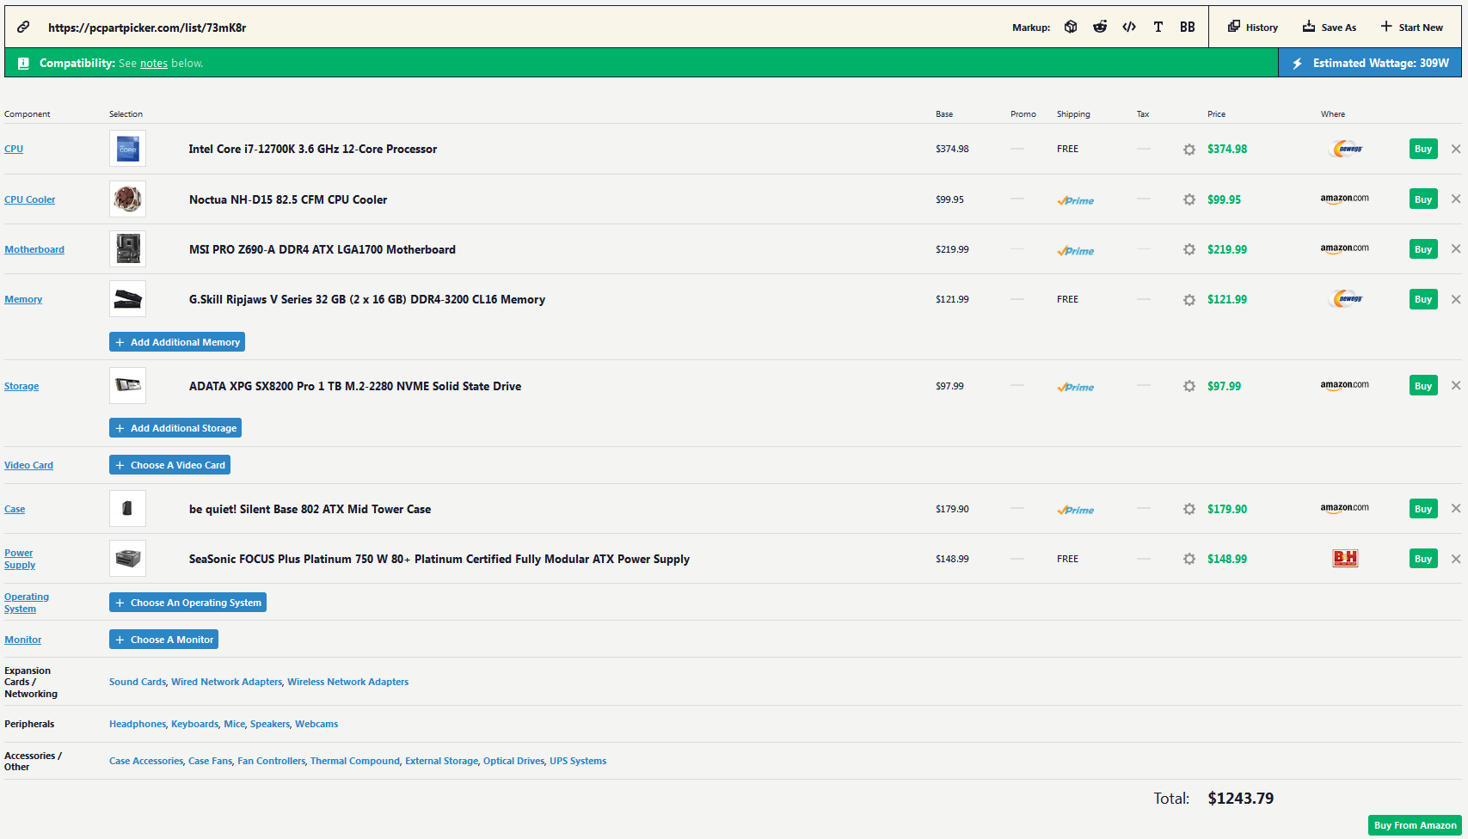Click the be quiet! case thumbnail
Screen dimensions: 1468x839
[x=127, y=509]
